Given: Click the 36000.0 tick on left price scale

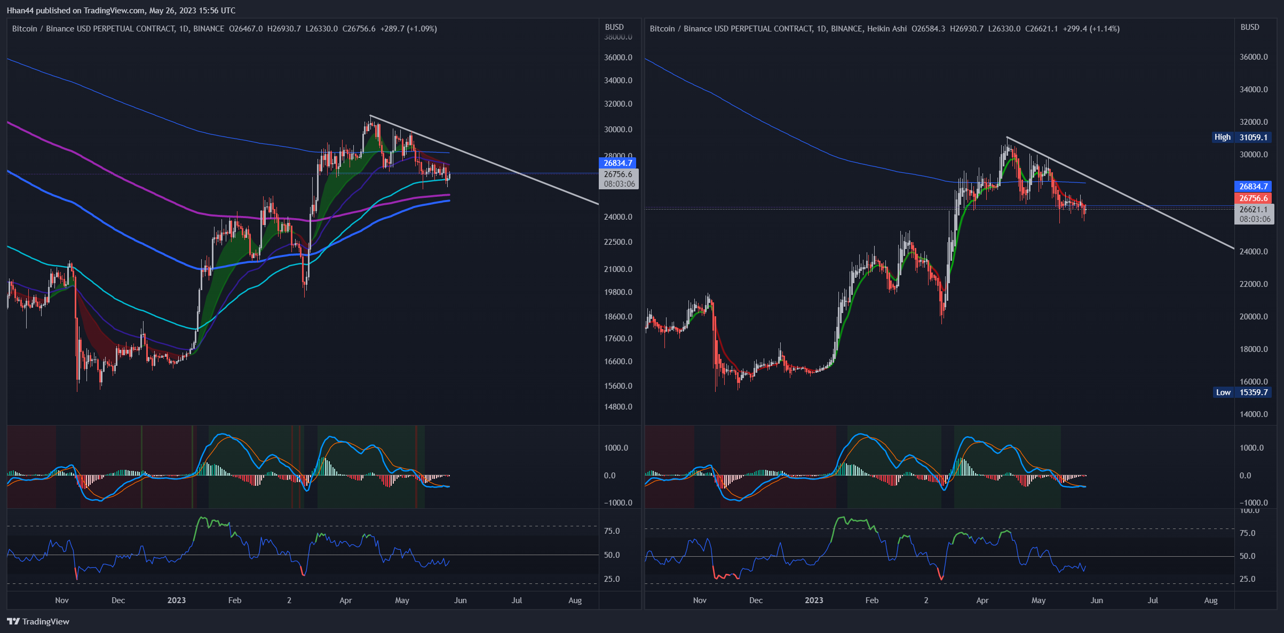Looking at the screenshot, I should point(618,58).
